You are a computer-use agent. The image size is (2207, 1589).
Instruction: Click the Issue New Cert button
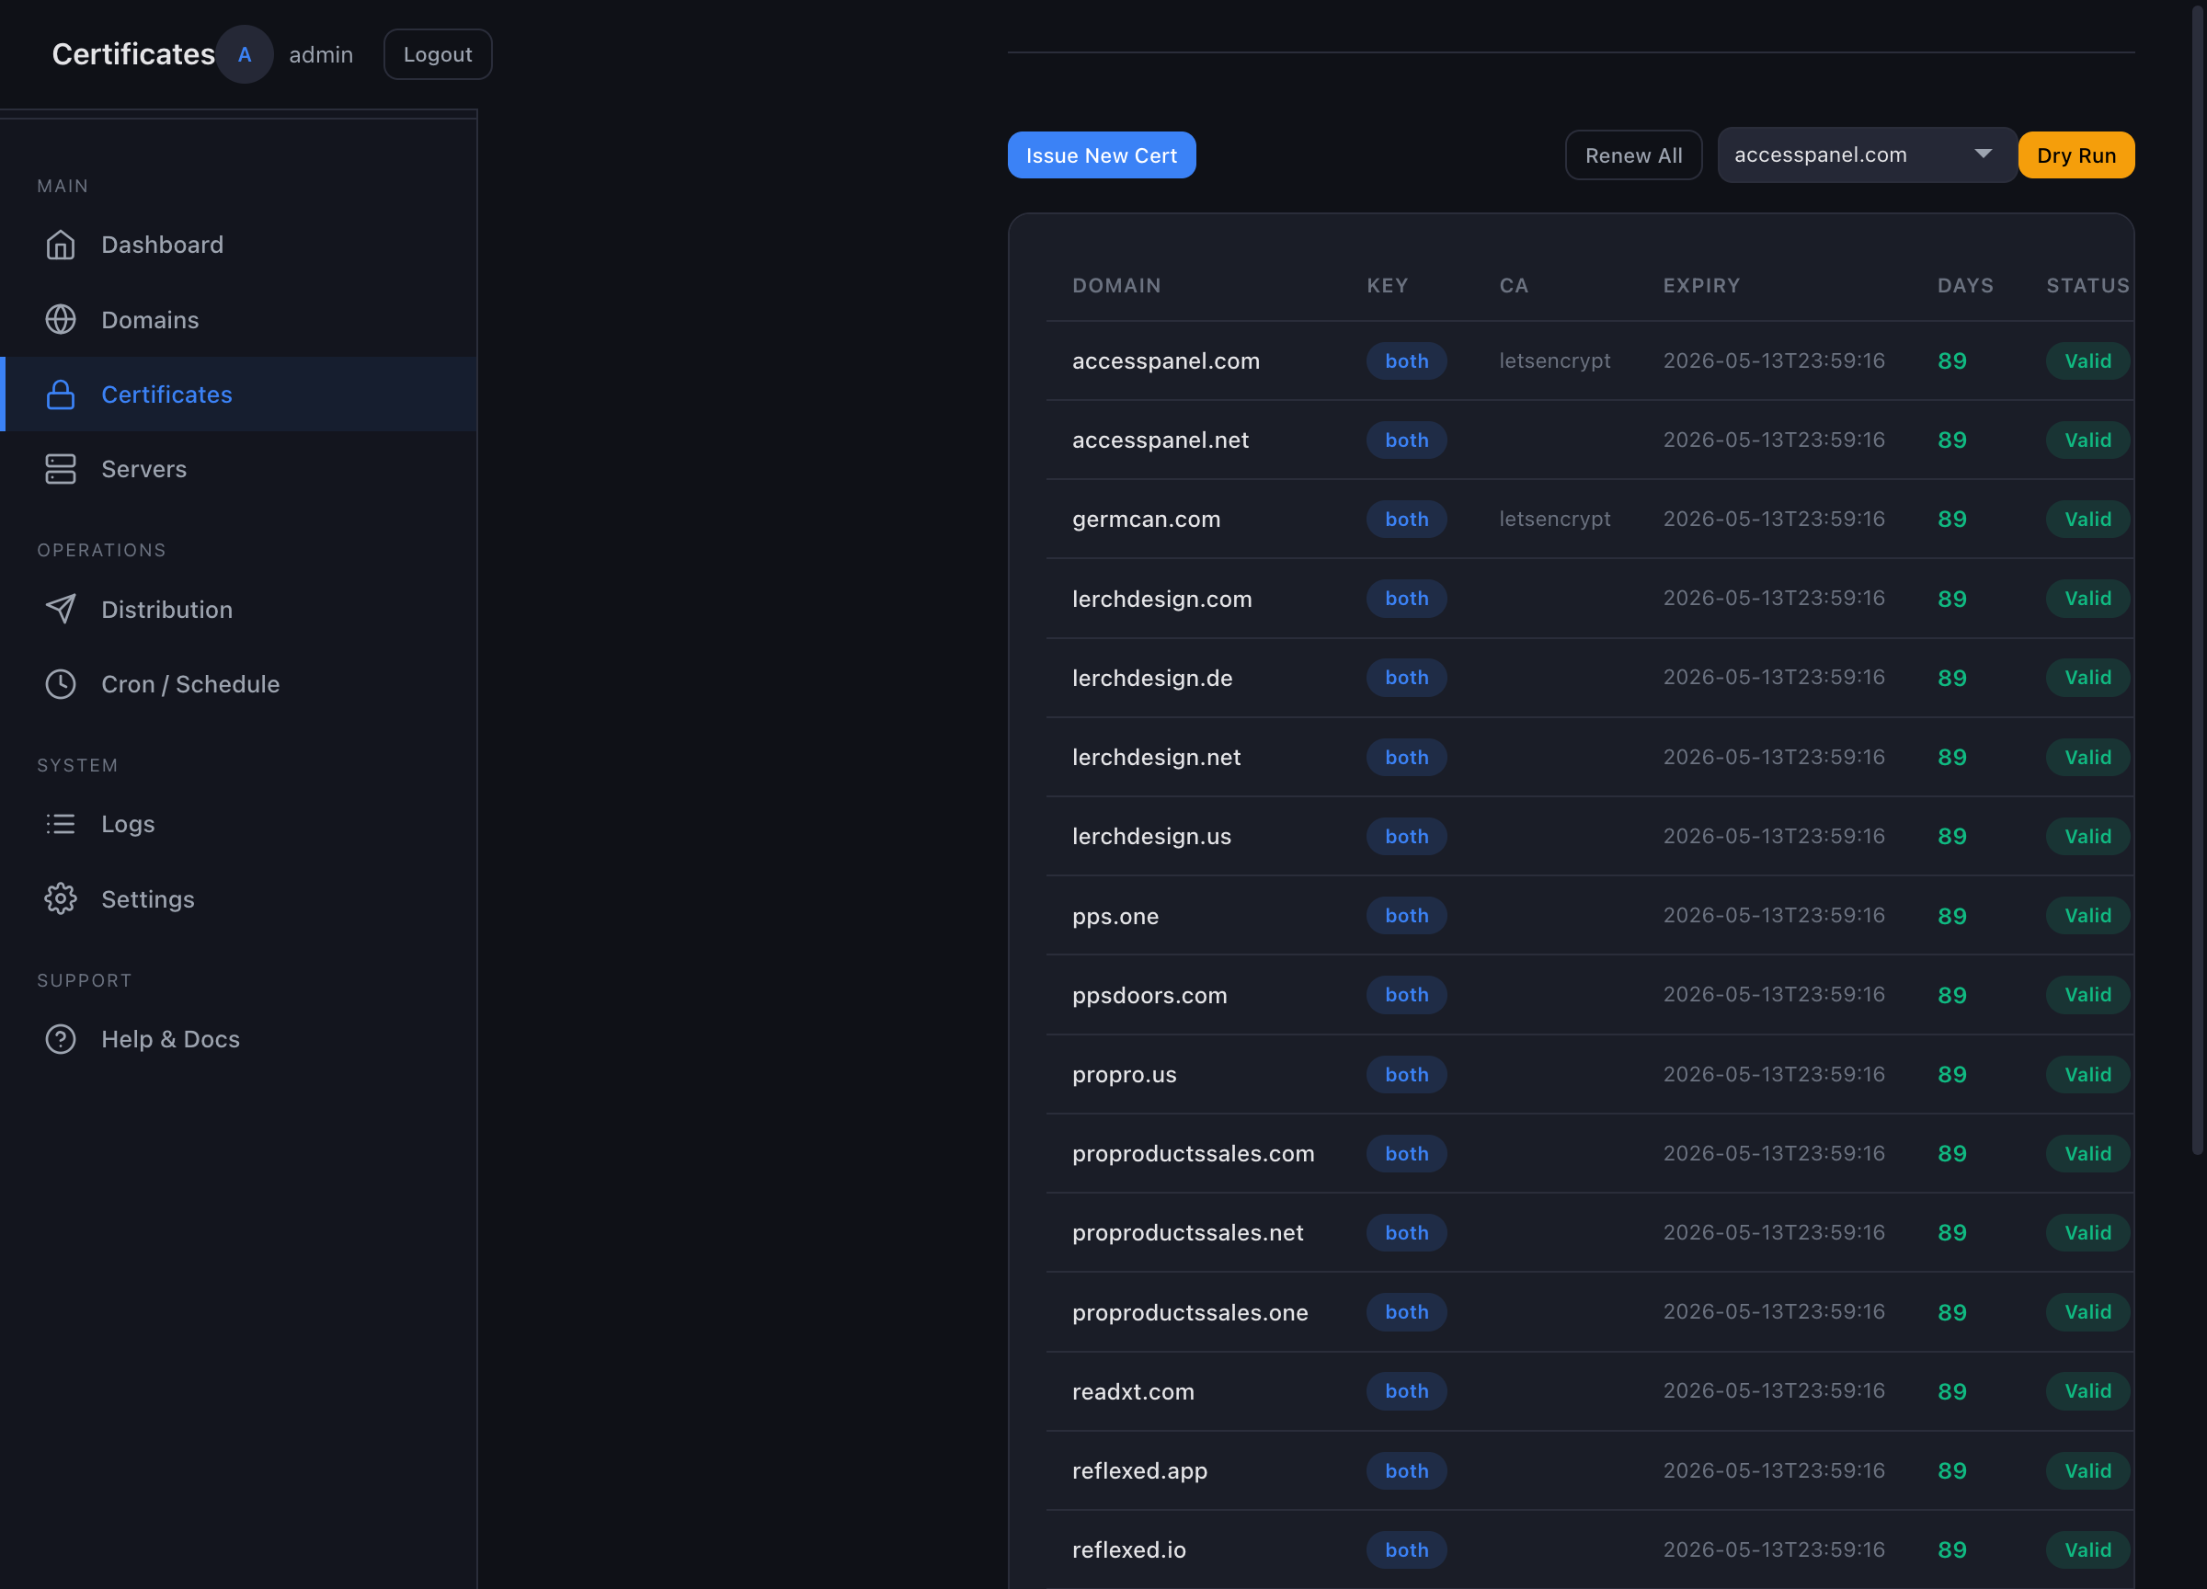coord(1102,154)
